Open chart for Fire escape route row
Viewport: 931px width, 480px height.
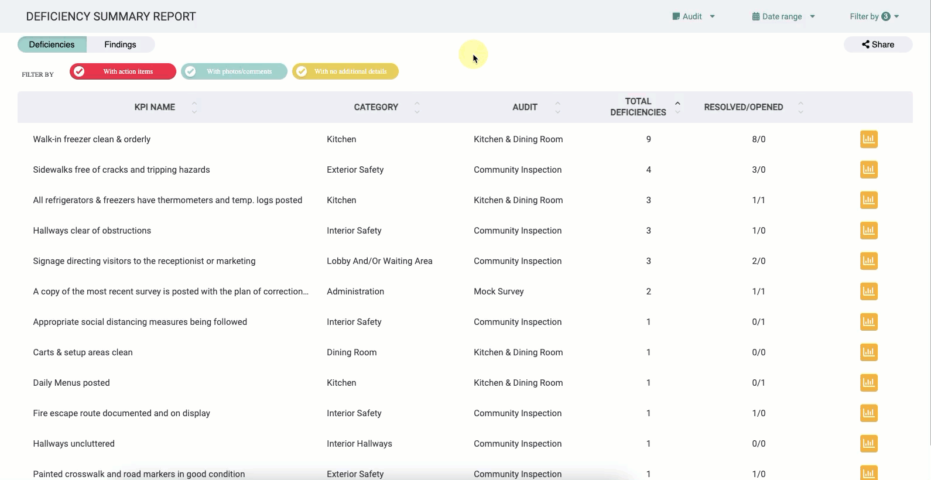868,413
